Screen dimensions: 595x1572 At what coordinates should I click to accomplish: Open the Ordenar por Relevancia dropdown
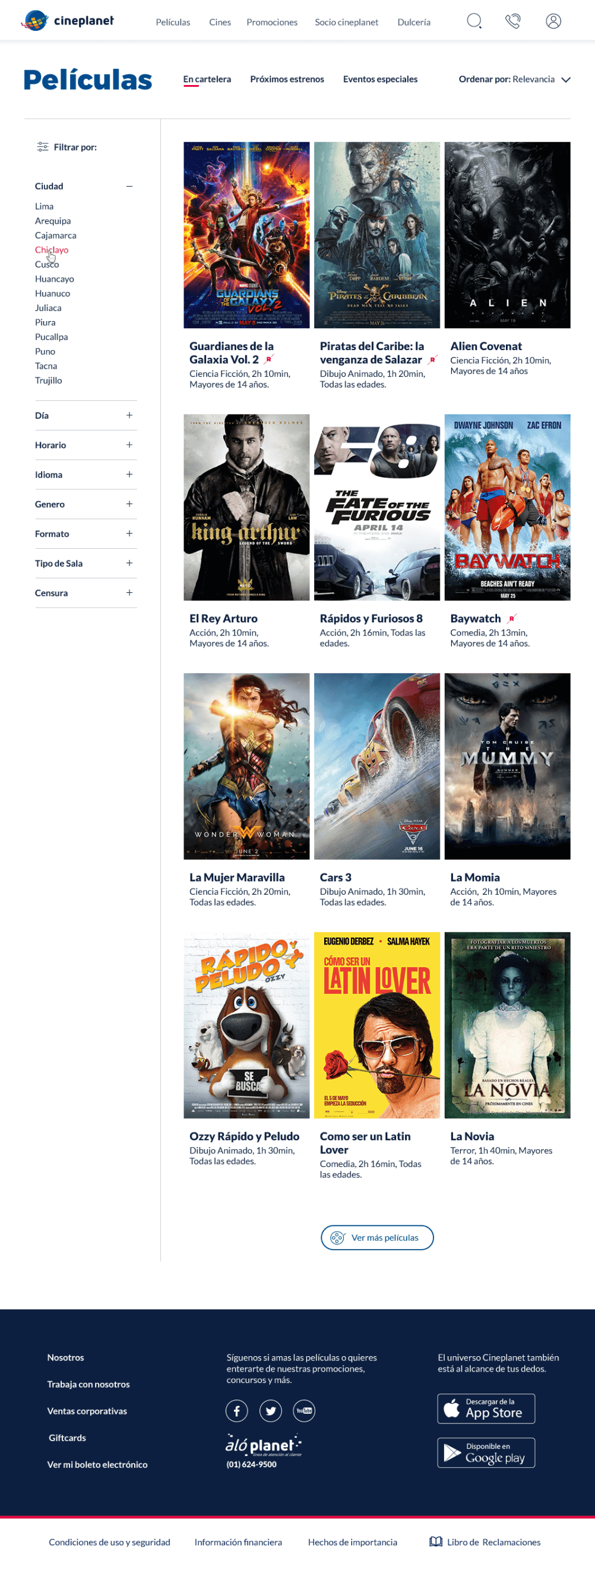(x=514, y=79)
